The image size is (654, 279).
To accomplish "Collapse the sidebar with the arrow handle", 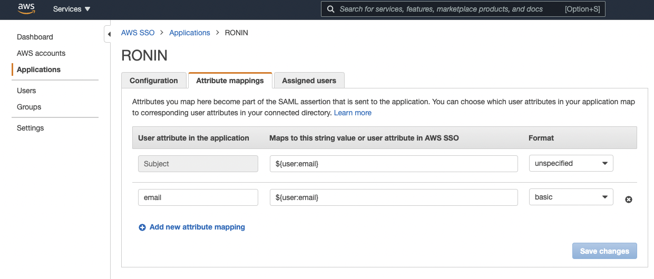I will [x=109, y=34].
